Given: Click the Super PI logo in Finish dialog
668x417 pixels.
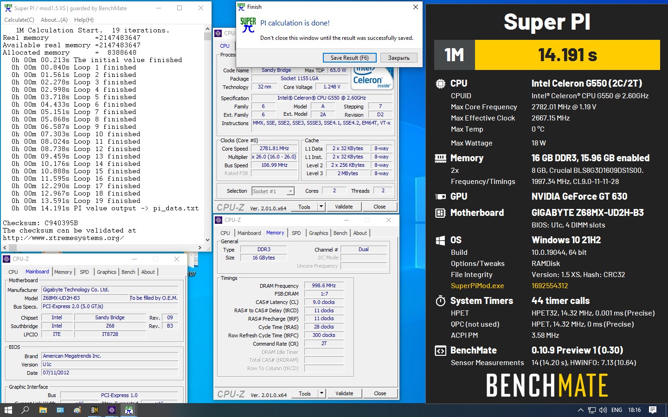Looking at the screenshot, I should [248, 25].
